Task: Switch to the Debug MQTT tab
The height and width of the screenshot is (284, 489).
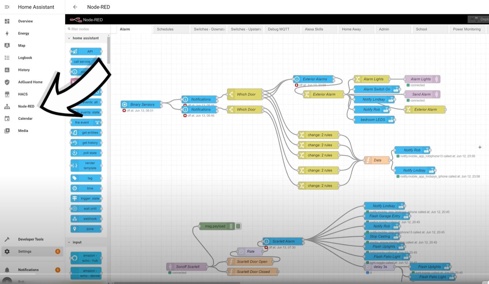Action: (x=283, y=29)
